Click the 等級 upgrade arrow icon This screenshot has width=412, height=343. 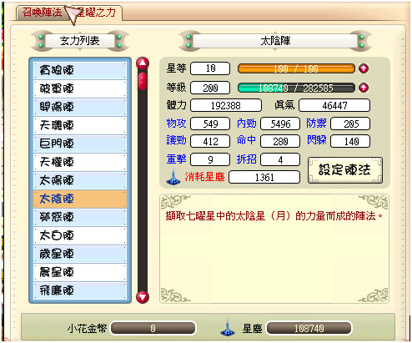(364, 88)
